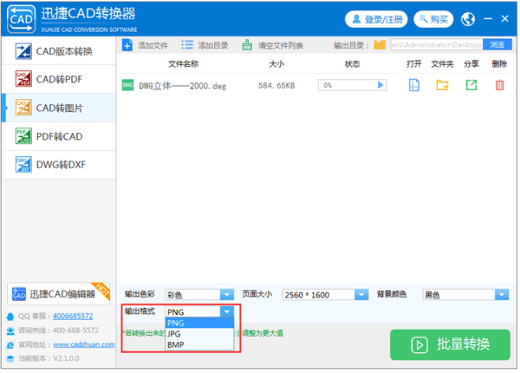Image resolution: width=520 pixels, height=373 pixels.
Task: Click the output directory path field
Action: pyautogui.click(x=437, y=45)
